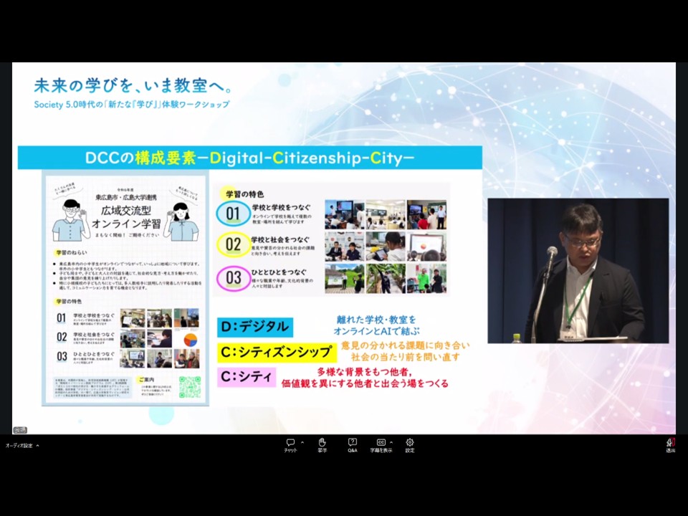
Task: Open the Q&A panel
Action: pyautogui.click(x=353, y=445)
